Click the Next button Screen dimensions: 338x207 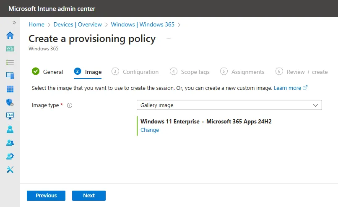89,196
